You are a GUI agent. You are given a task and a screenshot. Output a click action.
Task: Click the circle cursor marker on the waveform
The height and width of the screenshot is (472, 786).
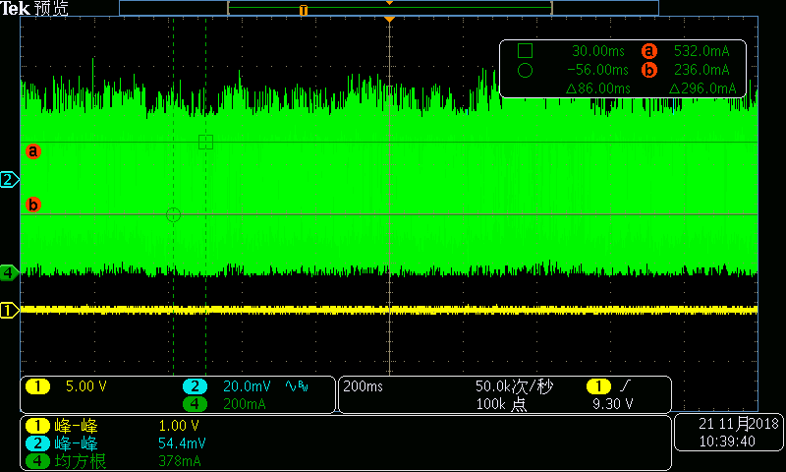pyautogui.click(x=173, y=214)
